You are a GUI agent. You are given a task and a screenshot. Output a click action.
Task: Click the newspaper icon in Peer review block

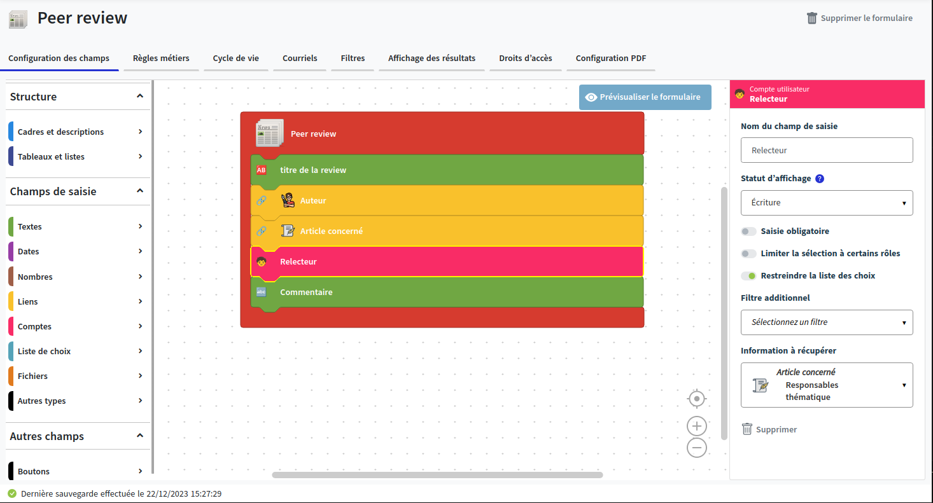(269, 133)
